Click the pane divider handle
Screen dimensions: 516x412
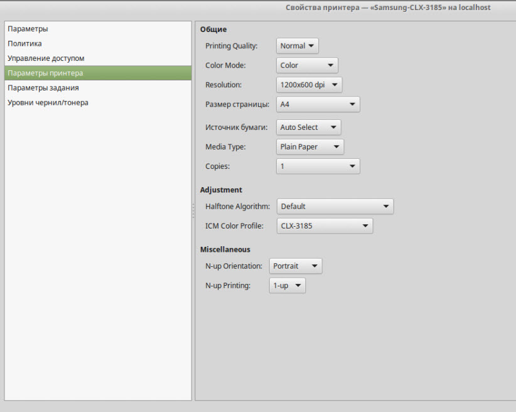pos(193,210)
